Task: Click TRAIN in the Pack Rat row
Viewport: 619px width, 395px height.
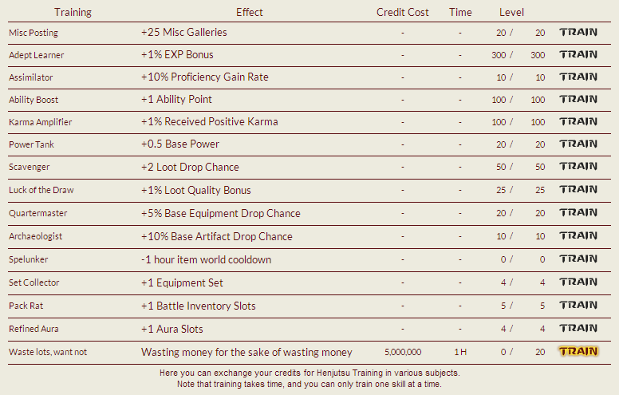Action: (x=578, y=305)
